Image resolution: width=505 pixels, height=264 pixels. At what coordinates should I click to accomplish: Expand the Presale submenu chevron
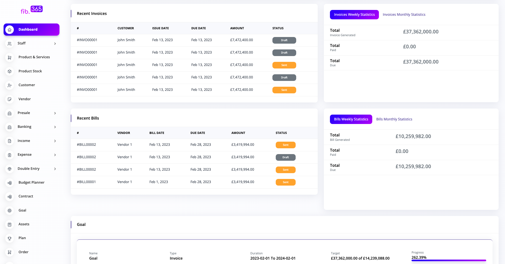point(55,113)
